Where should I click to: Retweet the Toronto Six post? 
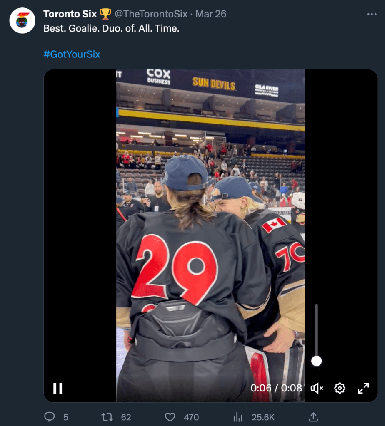pos(107,417)
